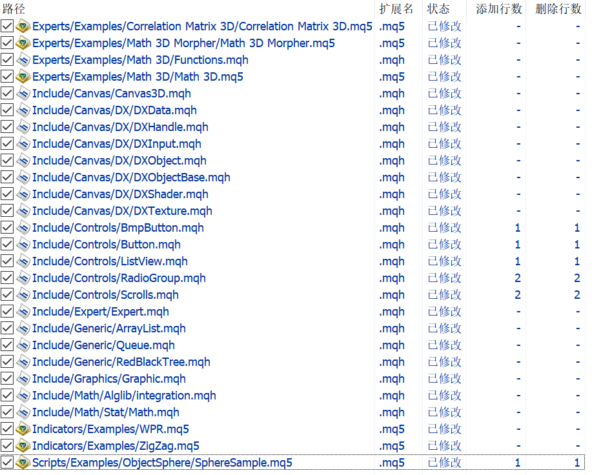Viewport: 601px width, 475px height.
Task: Toggle checkbox for Include/Controls/Scrolls.mqh
Action: click(x=7, y=295)
